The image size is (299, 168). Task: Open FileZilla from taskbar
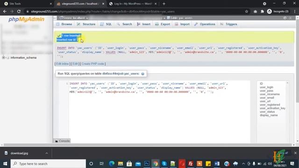tap(191, 164)
